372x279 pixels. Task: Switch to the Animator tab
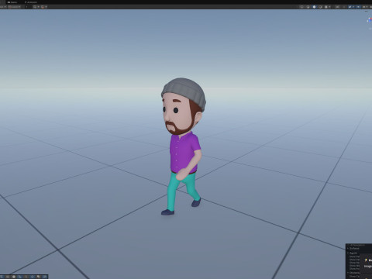[x=31, y=2]
